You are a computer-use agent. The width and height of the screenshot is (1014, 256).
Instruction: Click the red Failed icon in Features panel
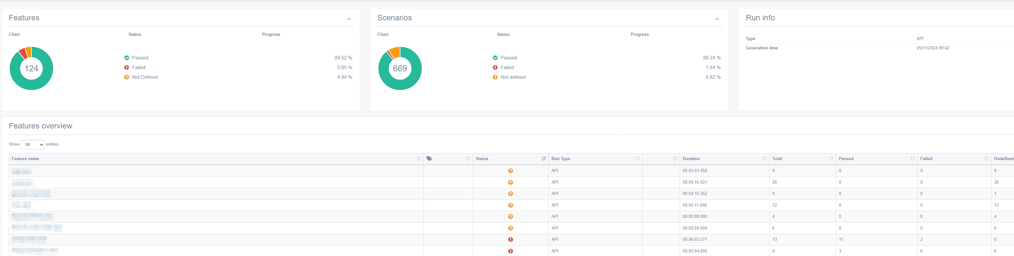126,67
